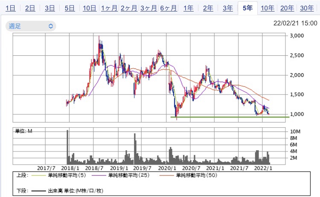Click the 3,000 price axis label

coord(297,36)
